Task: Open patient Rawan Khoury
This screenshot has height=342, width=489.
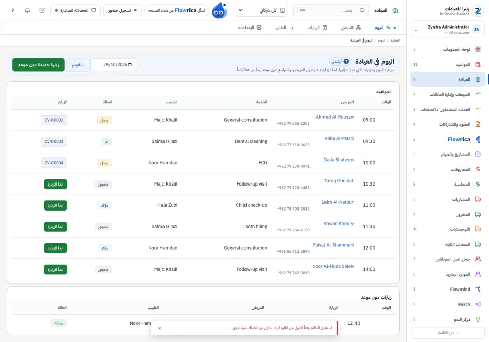Action: tap(338, 223)
